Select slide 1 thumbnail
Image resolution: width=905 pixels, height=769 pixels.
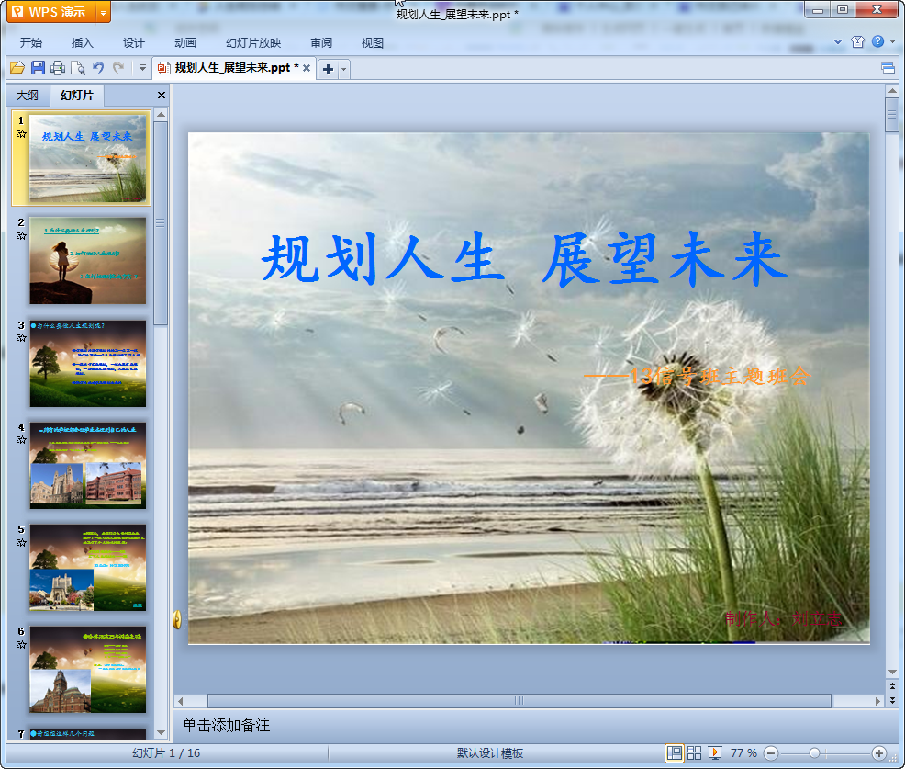tap(88, 158)
